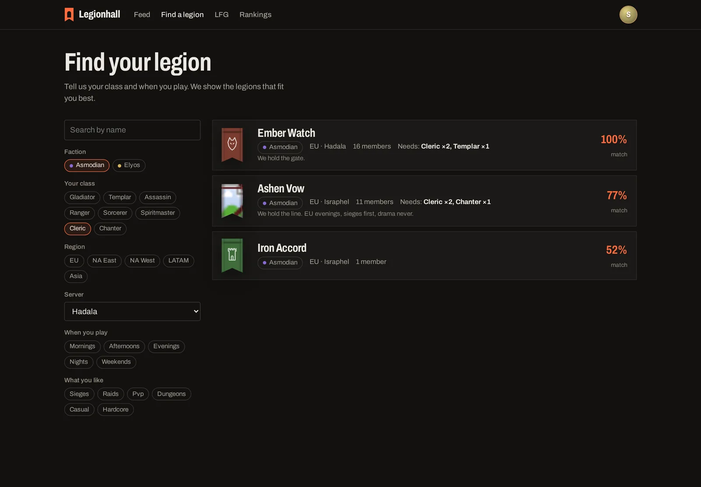Viewport: 701px width, 487px height.
Task: Choose the Templar class chip
Action: pyautogui.click(x=120, y=197)
